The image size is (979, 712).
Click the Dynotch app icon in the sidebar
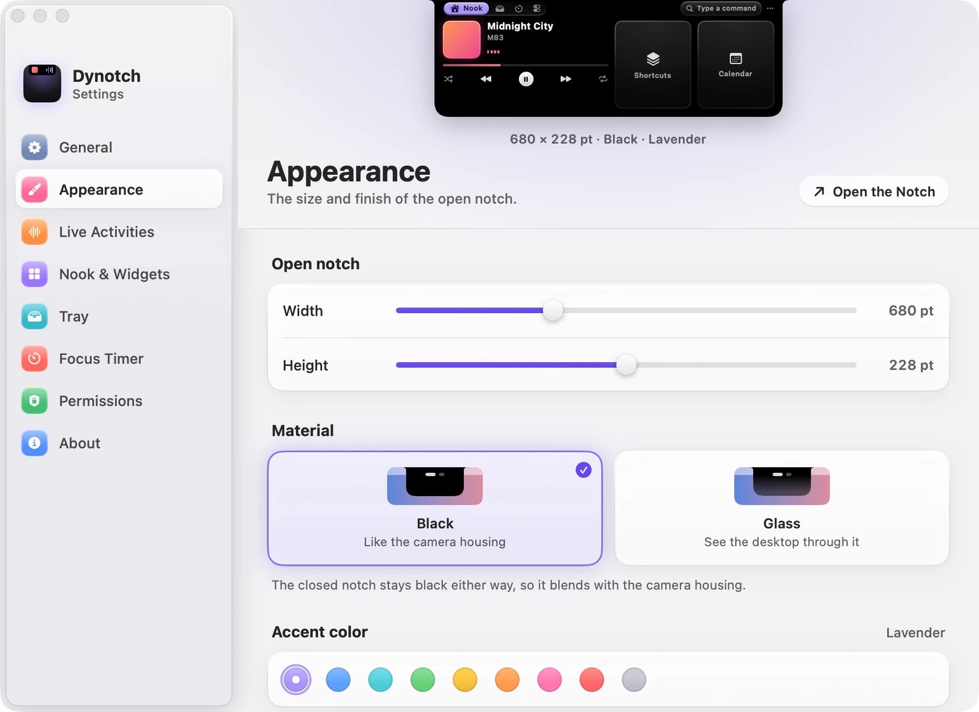pos(42,83)
